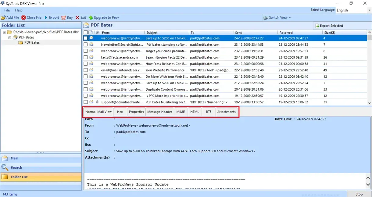Sort by the To column header
372x197 pixels.
click(x=211, y=32)
